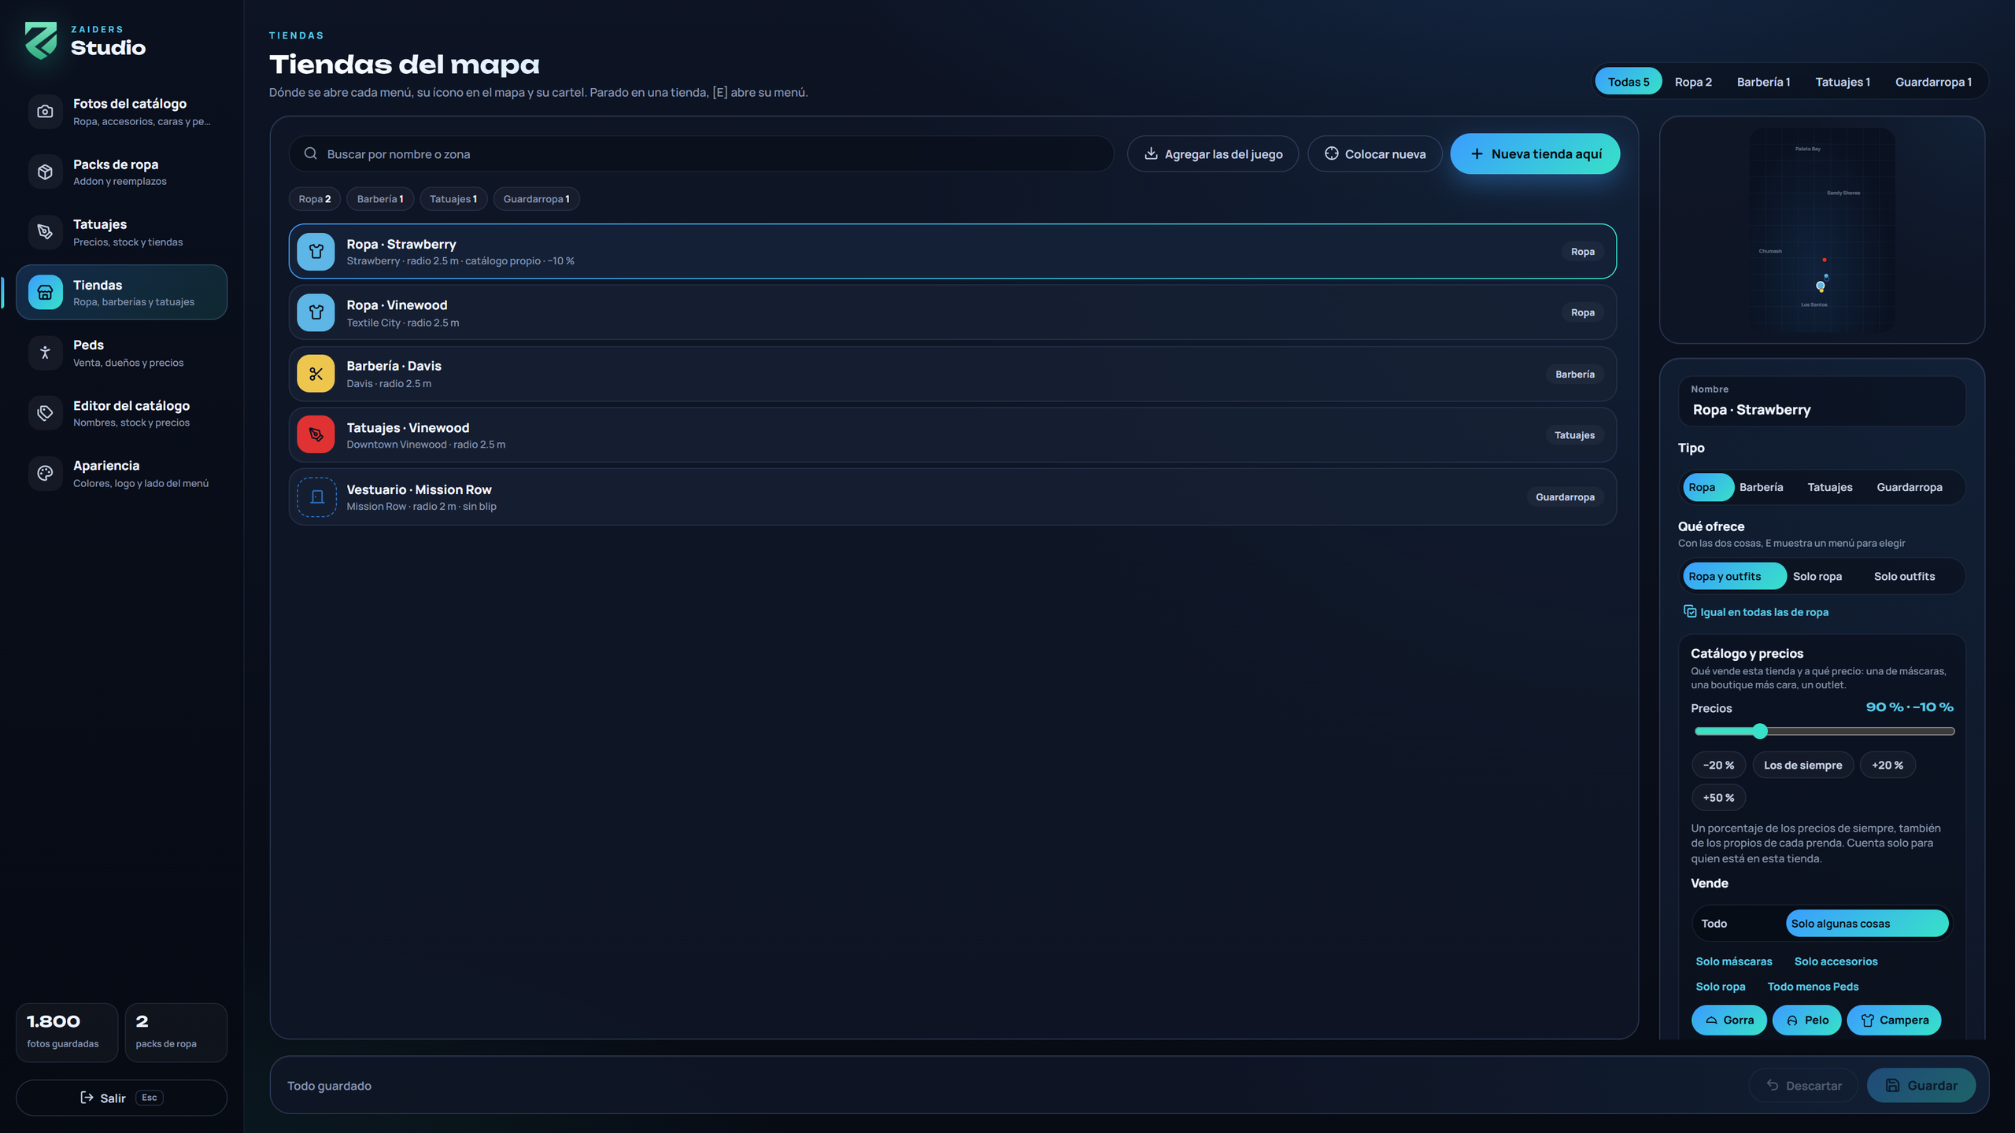Image resolution: width=2015 pixels, height=1133 pixels.
Task: Open the Peds person icon
Action: coord(45,352)
